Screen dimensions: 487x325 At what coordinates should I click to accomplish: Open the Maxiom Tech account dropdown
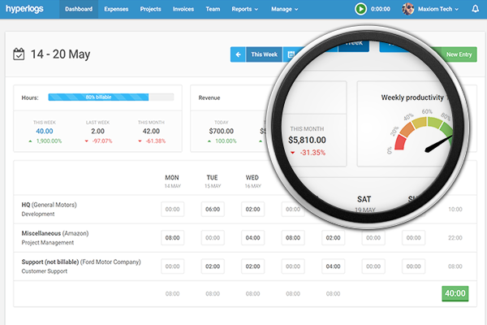(438, 9)
